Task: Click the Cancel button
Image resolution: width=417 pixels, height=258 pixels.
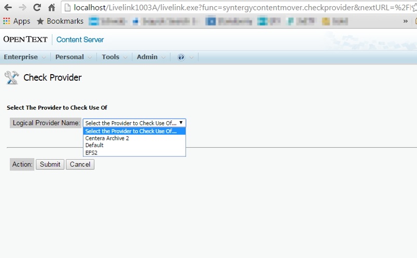Action: [x=80, y=164]
